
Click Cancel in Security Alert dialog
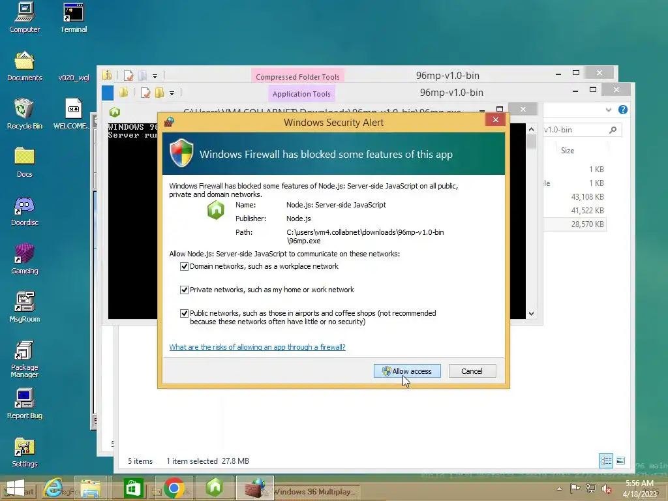pos(472,371)
